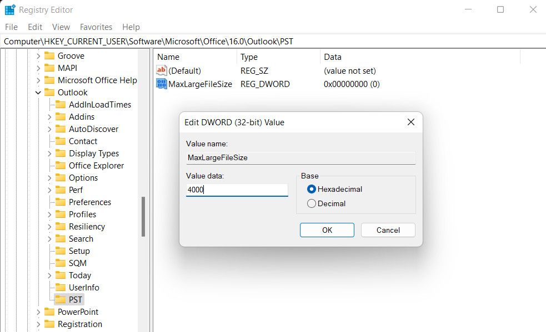
Task: Sort values by the Type column
Action: [x=279, y=57]
